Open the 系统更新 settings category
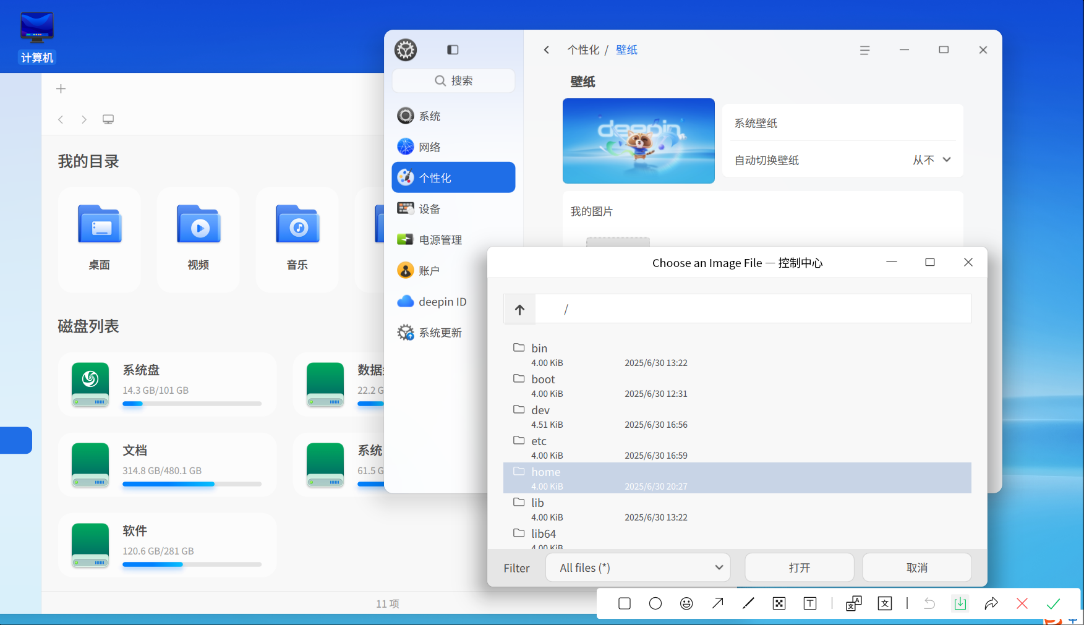The width and height of the screenshot is (1084, 625). [x=453, y=333]
